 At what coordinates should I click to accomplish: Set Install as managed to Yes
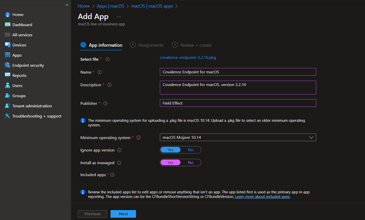tap(171, 163)
